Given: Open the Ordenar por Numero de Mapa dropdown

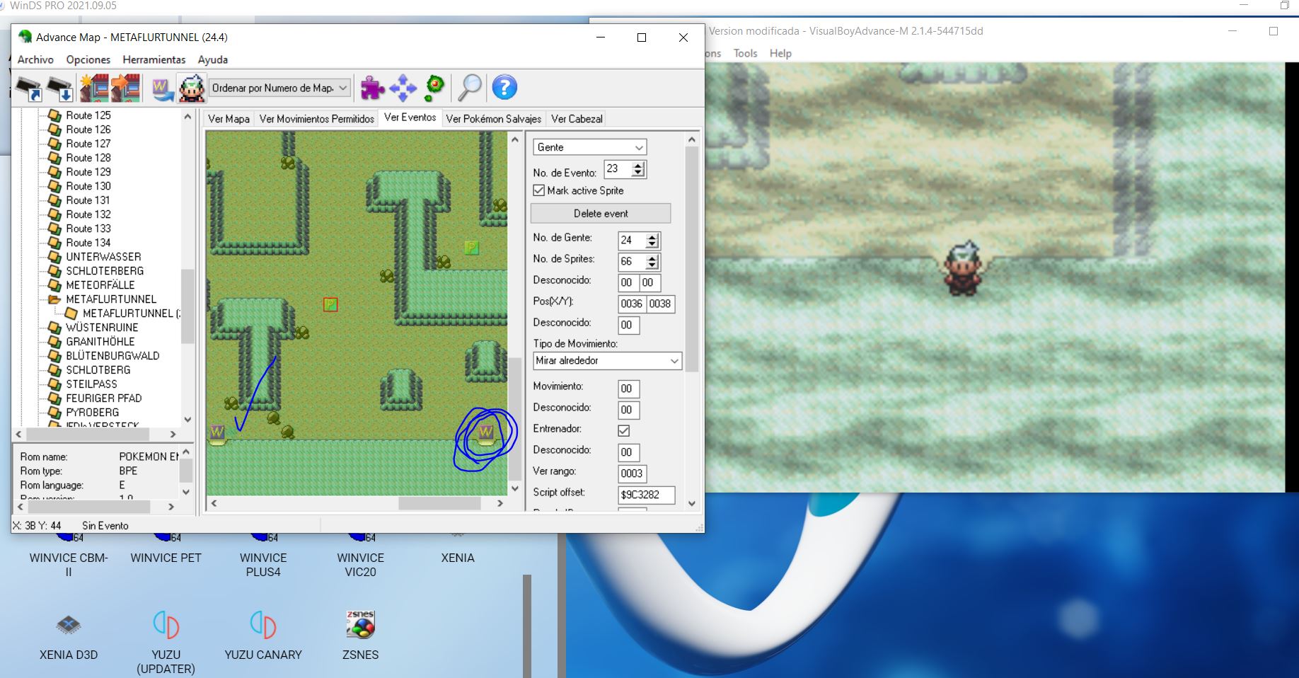Looking at the screenshot, I should [280, 88].
